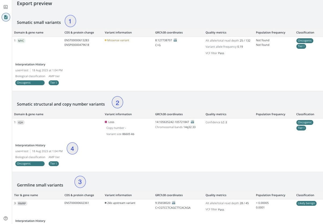Click the export download icon in sidebar
Screen dimensions: 323x224
6,17
